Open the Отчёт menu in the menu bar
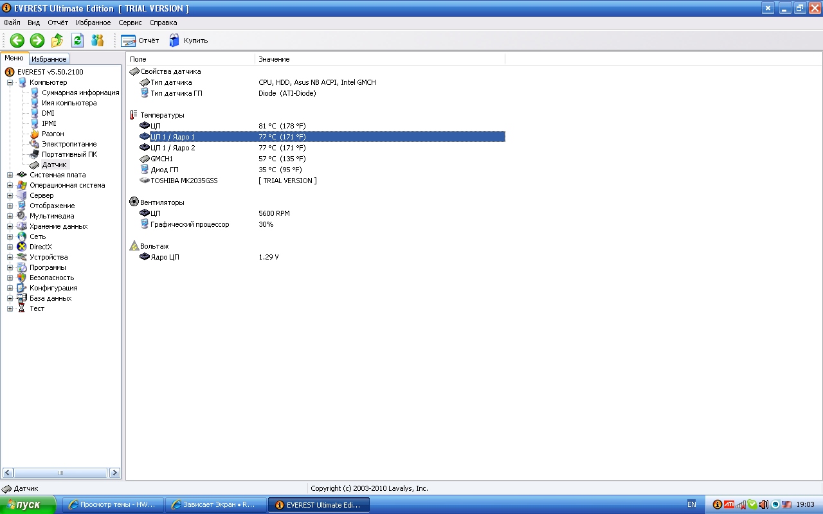This screenshot has height=514, width=823. 58,22
